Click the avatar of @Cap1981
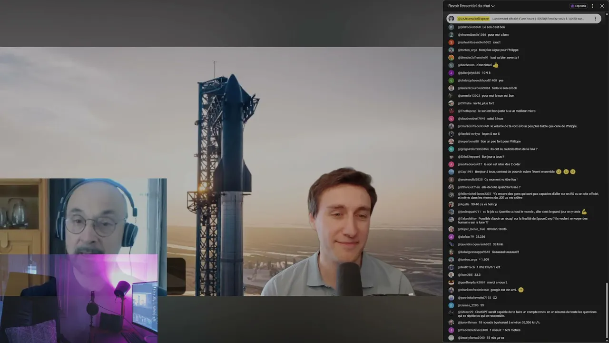The height and width of the screenshot is (343, 609). tap(451, 172)
